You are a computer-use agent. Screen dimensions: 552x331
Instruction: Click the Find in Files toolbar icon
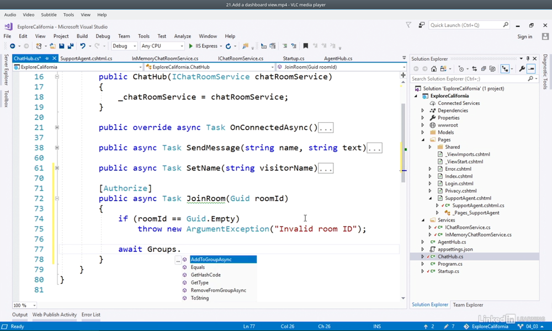pos(246,46)
